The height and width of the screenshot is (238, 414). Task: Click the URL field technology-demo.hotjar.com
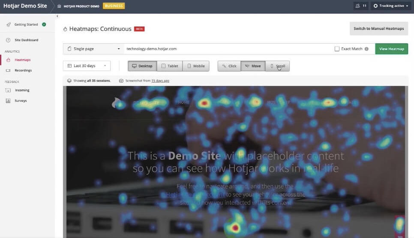pyautogui.click(x=227, y=49)
